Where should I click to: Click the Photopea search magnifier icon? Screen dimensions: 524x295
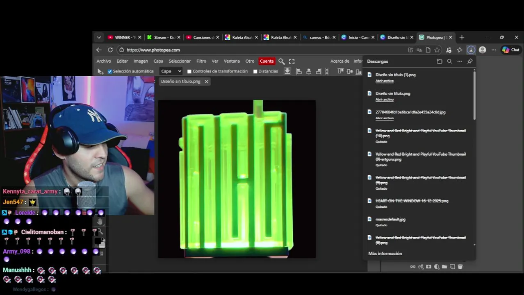point(281,61)
